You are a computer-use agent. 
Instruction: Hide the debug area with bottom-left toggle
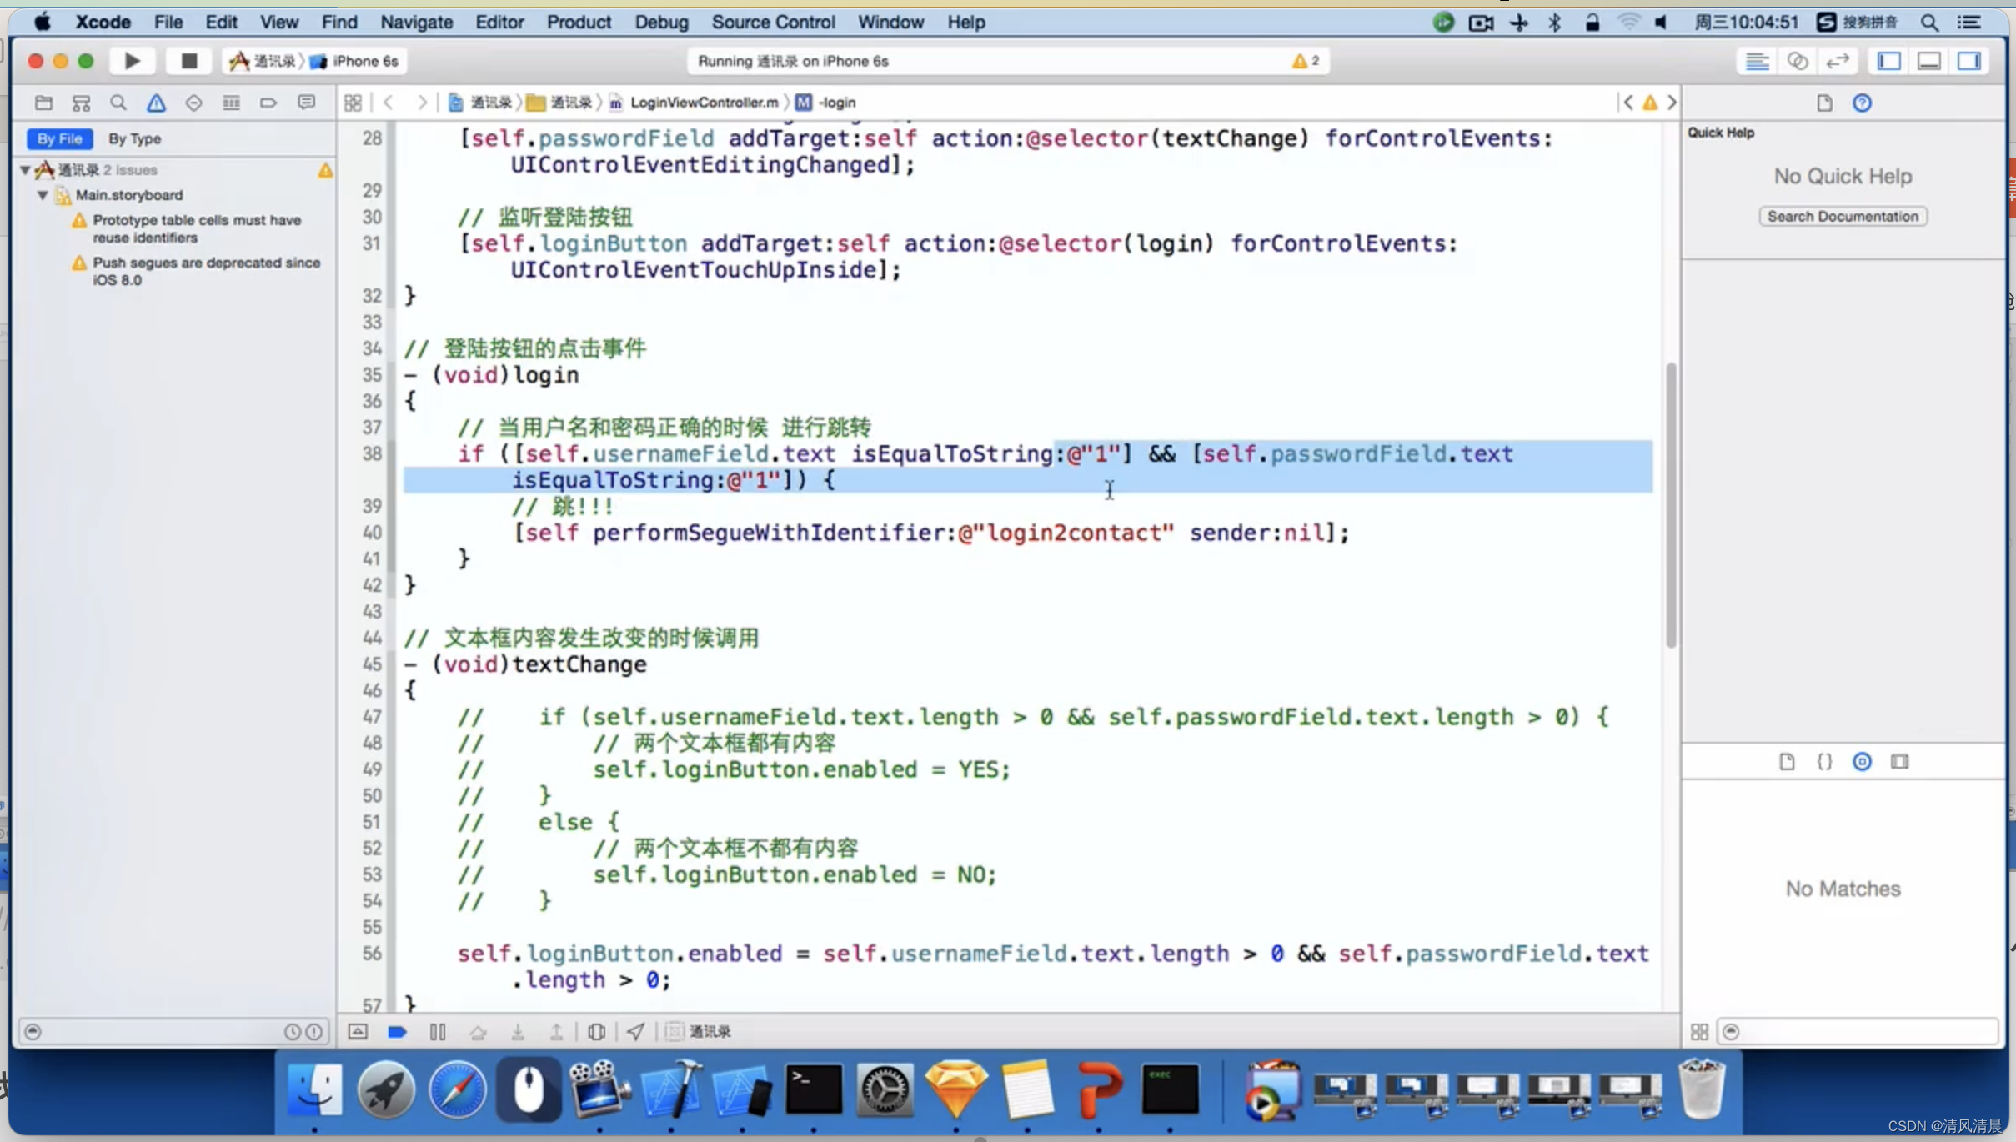(358, 1032)
